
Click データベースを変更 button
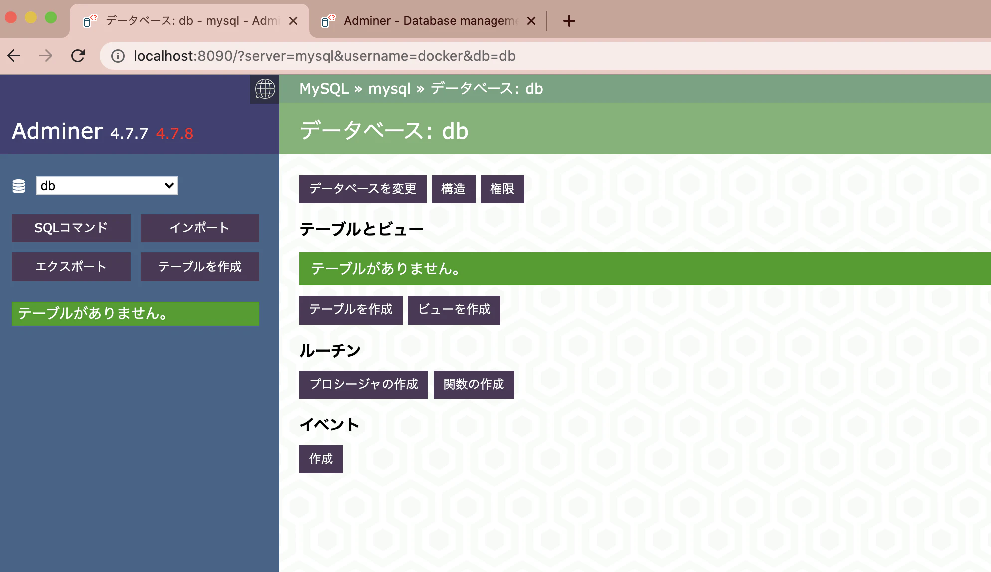(x=362, y=189)
